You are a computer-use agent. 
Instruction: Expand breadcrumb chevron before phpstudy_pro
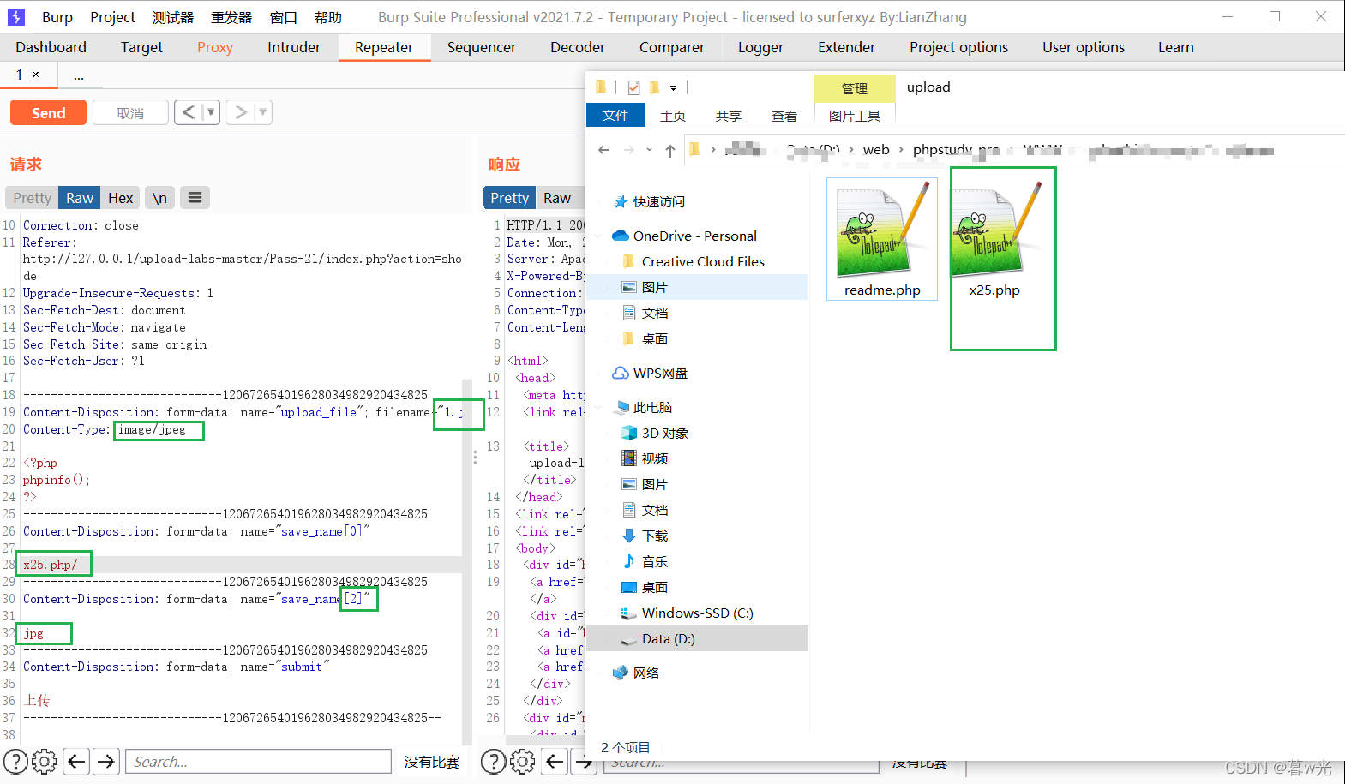pyautogui.click(x=901, y=150)
